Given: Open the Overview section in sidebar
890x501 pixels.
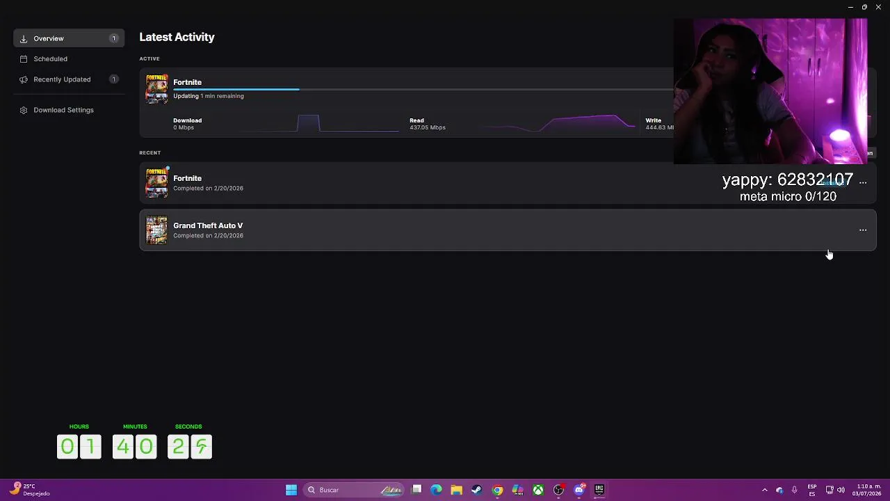Looking at the screenshot, I should (69, 38).
